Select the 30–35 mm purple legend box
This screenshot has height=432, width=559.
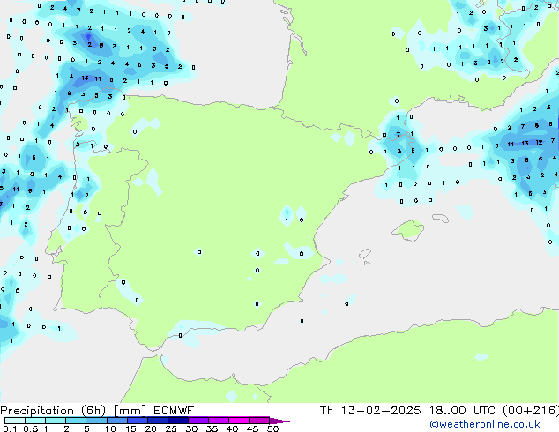tap(198, 421)
